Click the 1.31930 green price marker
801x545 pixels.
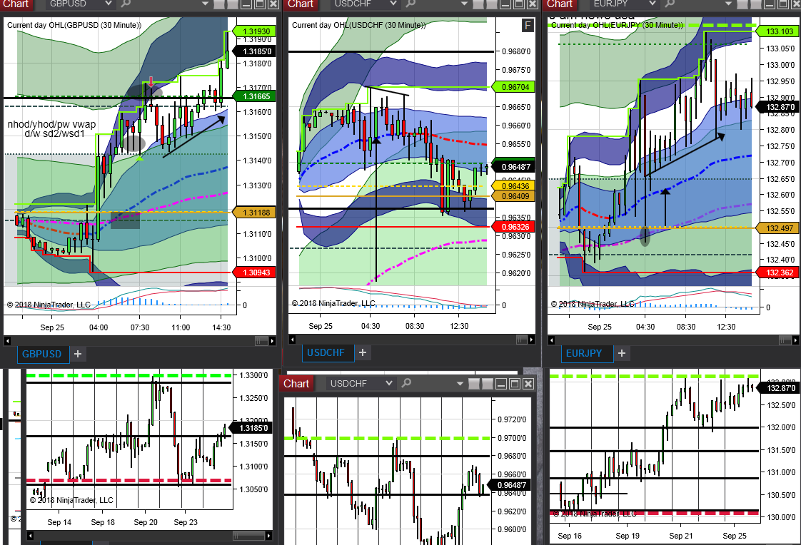254,31
